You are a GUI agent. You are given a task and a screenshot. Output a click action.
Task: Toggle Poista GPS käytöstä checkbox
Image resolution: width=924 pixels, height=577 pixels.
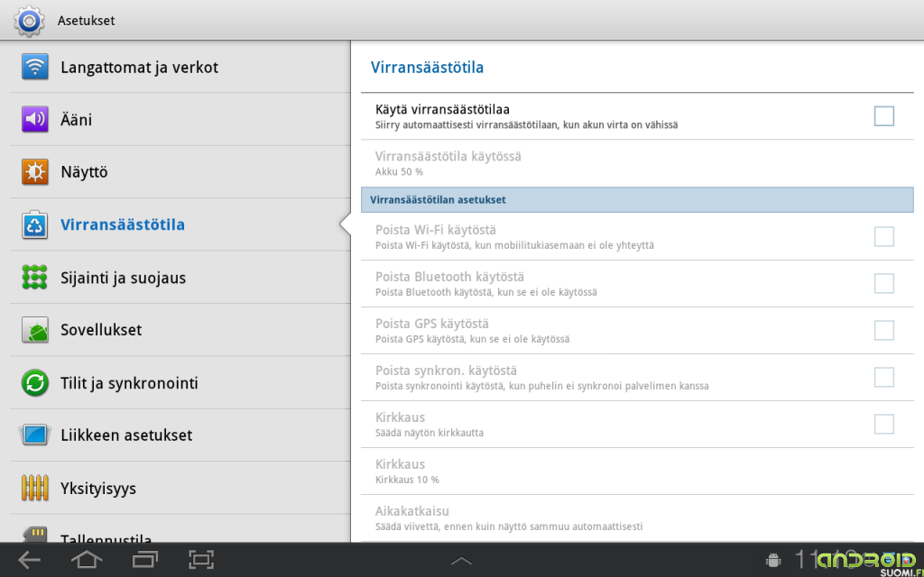(883, 330)
